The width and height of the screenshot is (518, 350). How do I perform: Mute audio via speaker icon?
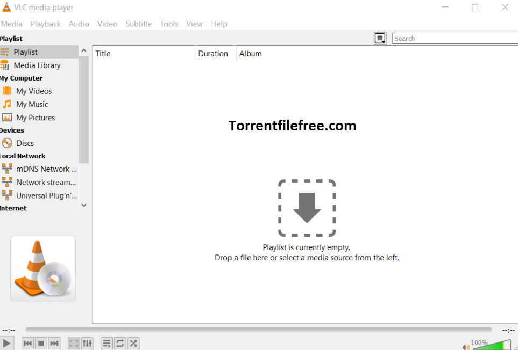click(x=466, y=347)
